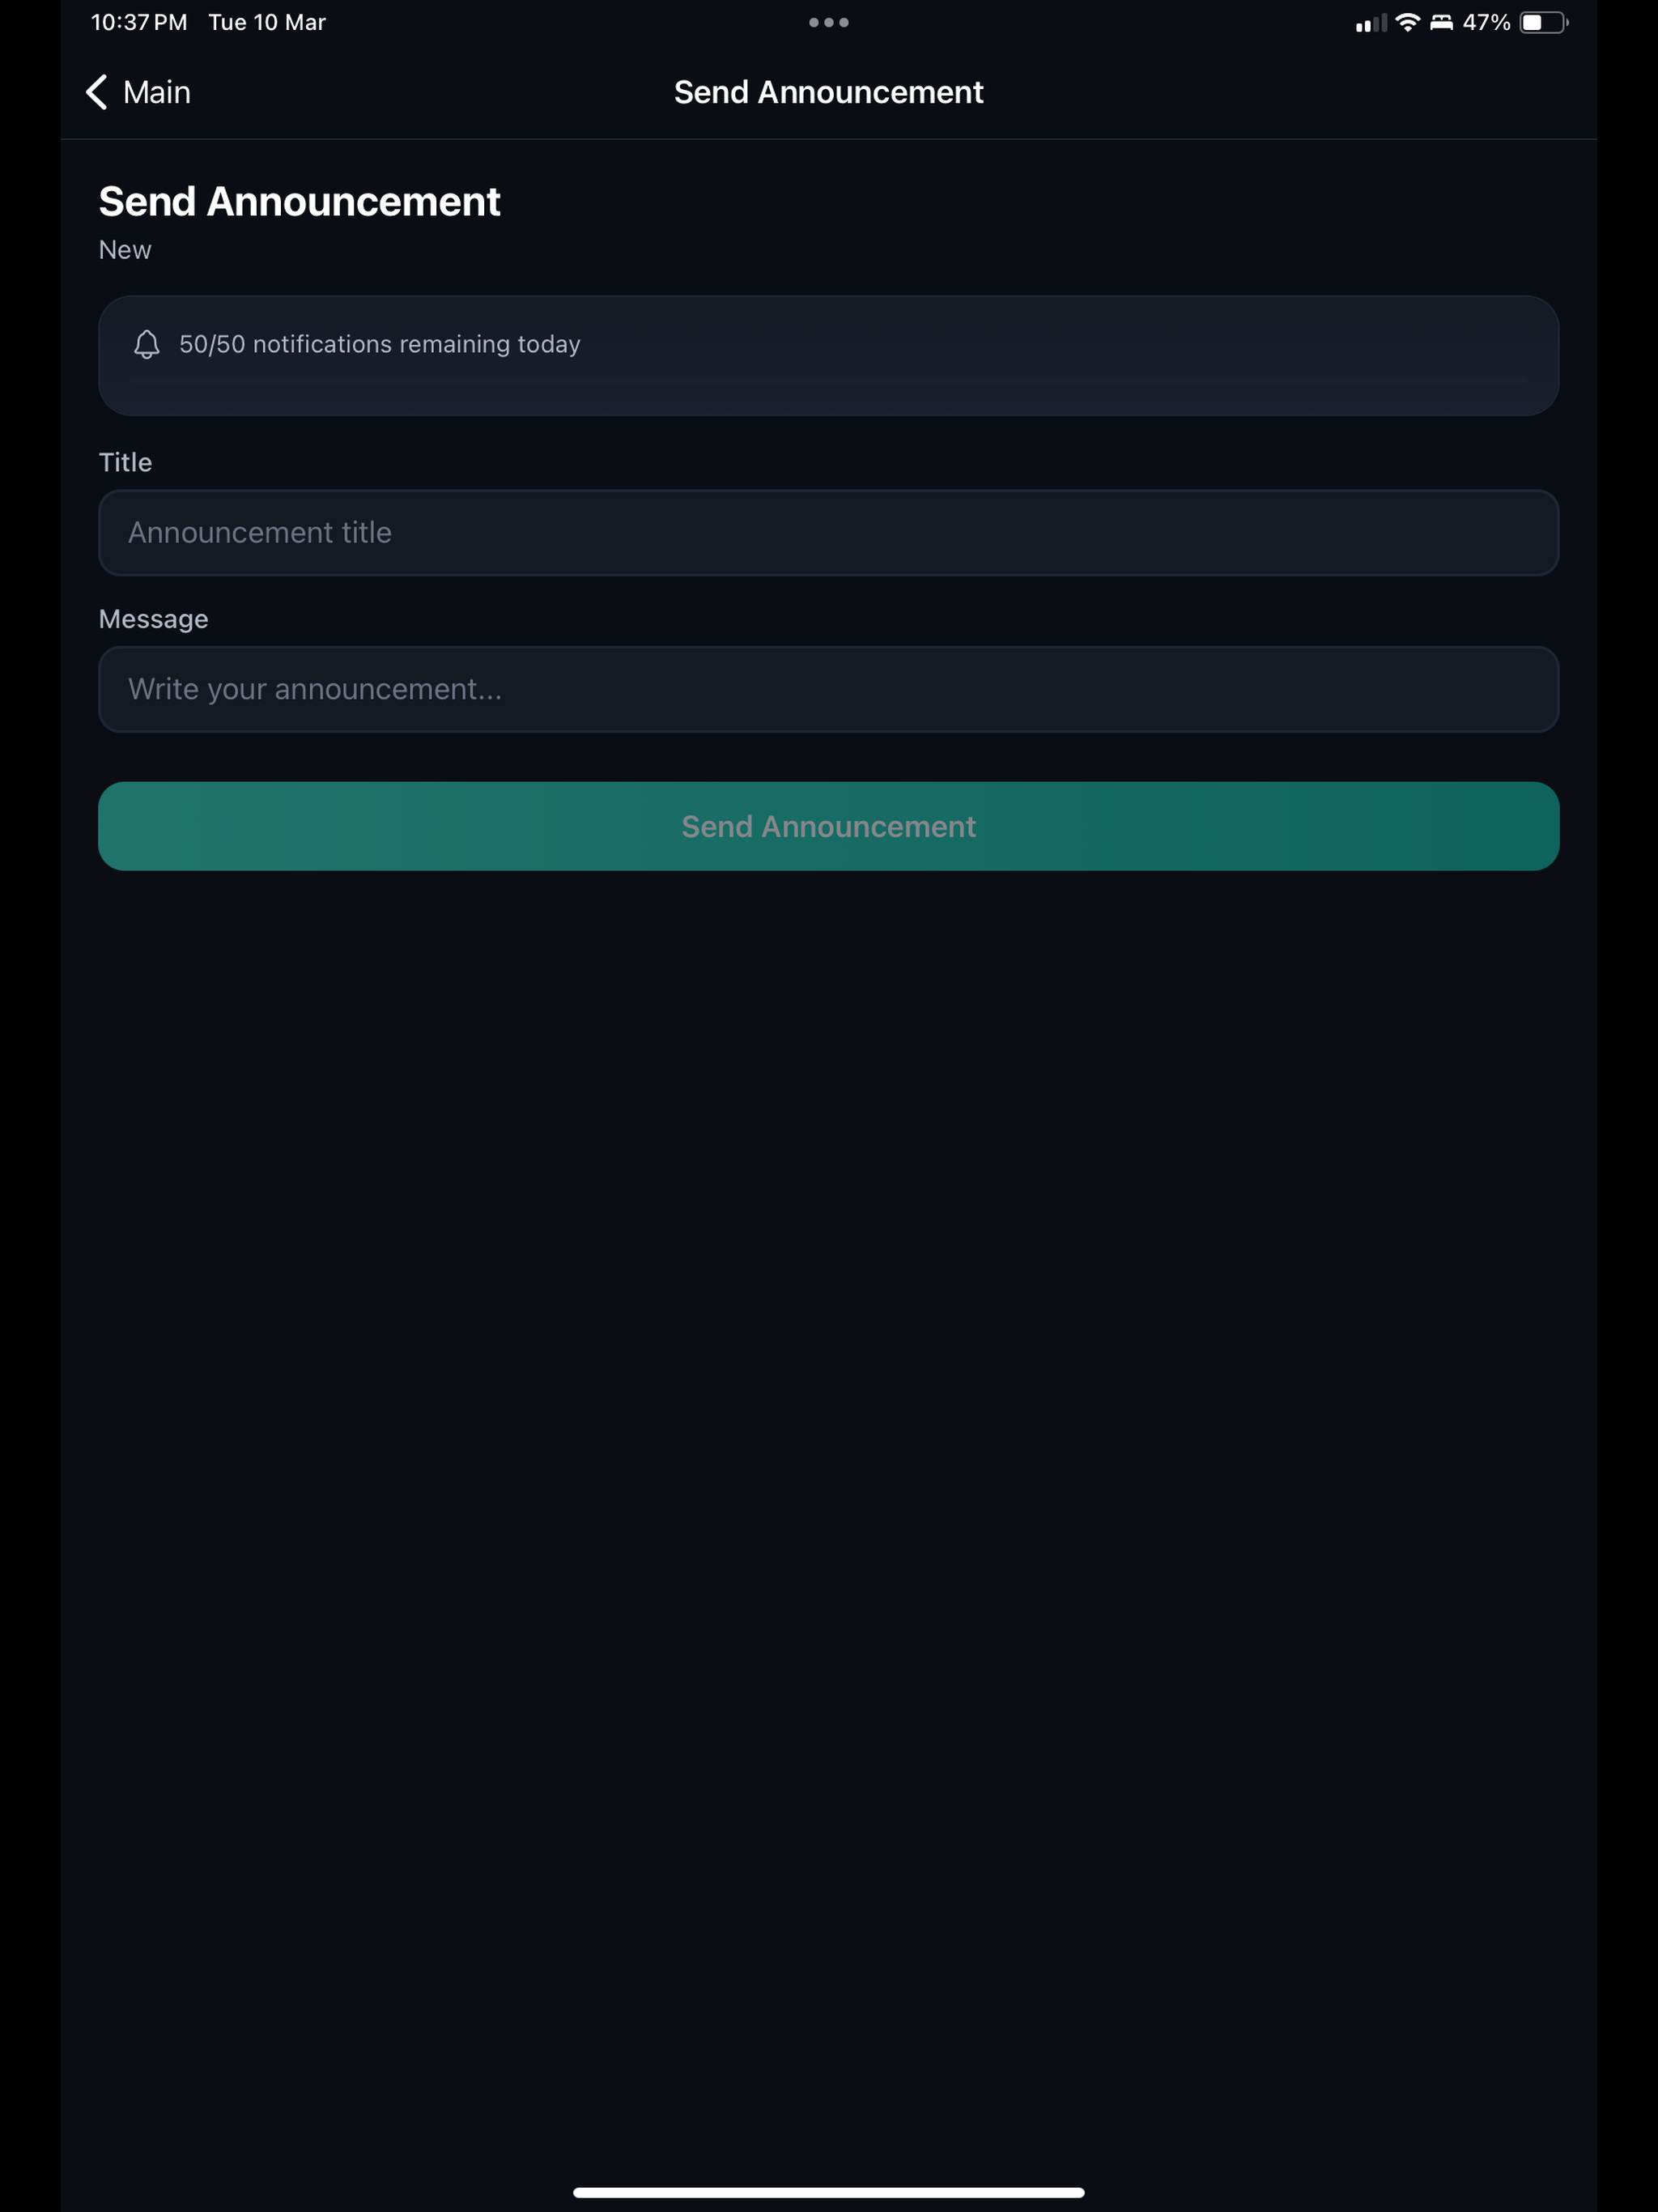Tap the New subtitle text
The height and width of the screenshot is (2212, 1658).
pos(125,250)
